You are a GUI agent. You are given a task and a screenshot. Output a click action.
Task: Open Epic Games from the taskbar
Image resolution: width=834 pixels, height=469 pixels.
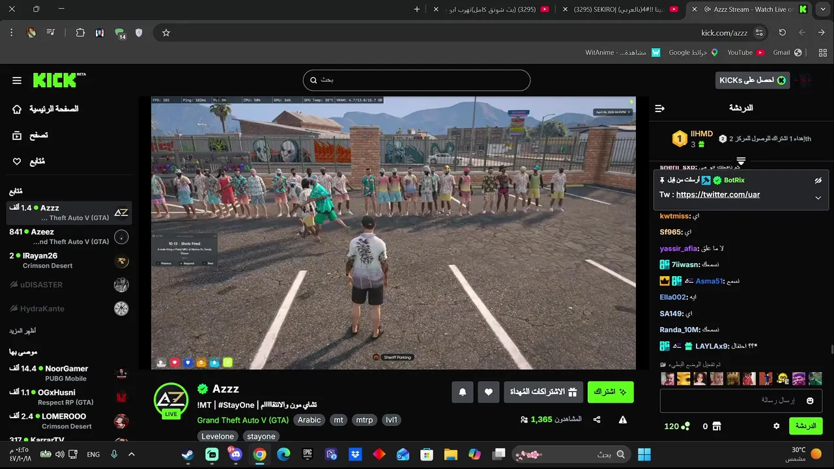(x=308, y=455)
